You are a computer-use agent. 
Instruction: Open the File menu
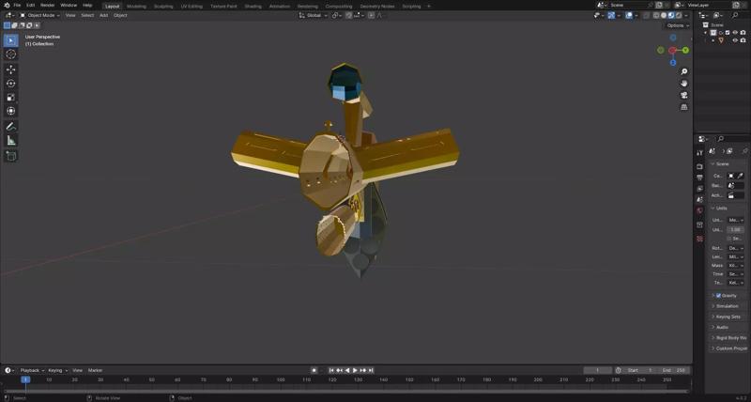click(17, 6)
